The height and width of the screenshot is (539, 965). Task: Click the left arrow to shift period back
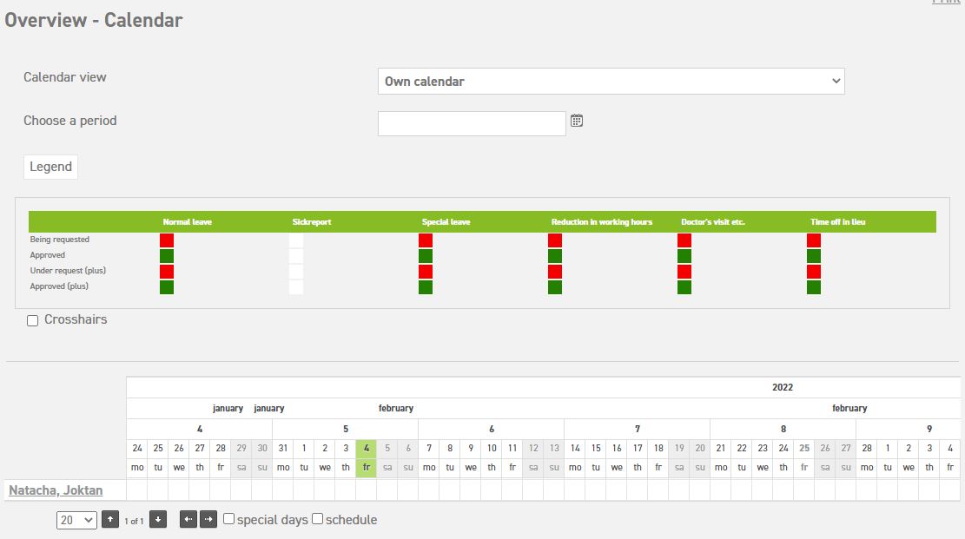188,520
